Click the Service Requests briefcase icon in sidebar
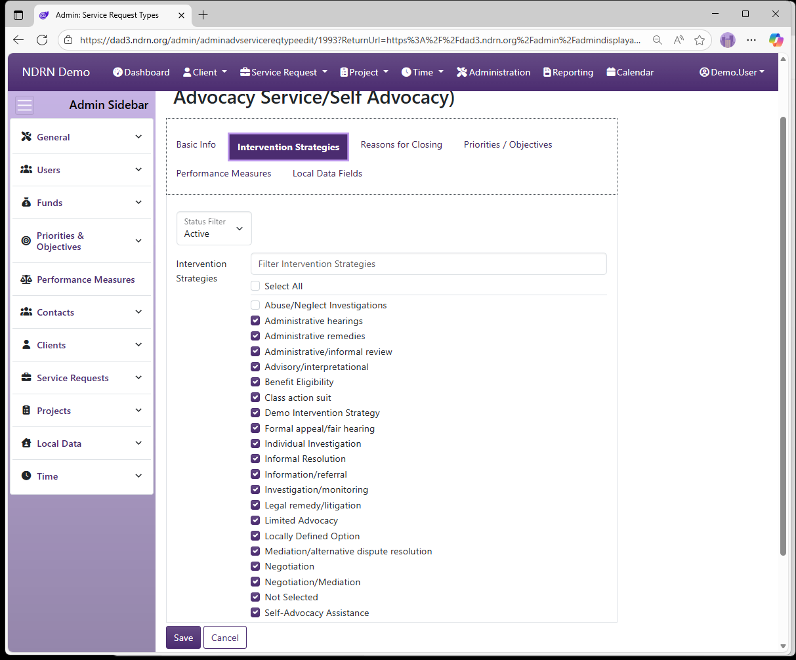Viewport: 796px width, 660px height. pyautogui.click(x=26, y=377)
